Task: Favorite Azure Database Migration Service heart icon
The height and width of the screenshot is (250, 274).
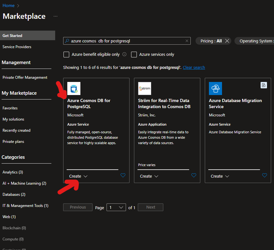Action: [x=264, y=175]
